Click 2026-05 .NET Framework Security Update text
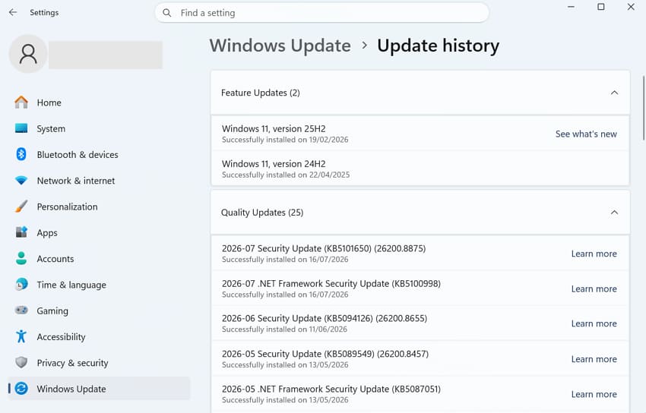The width and height of the screenshot is (646, 413). 331,389
